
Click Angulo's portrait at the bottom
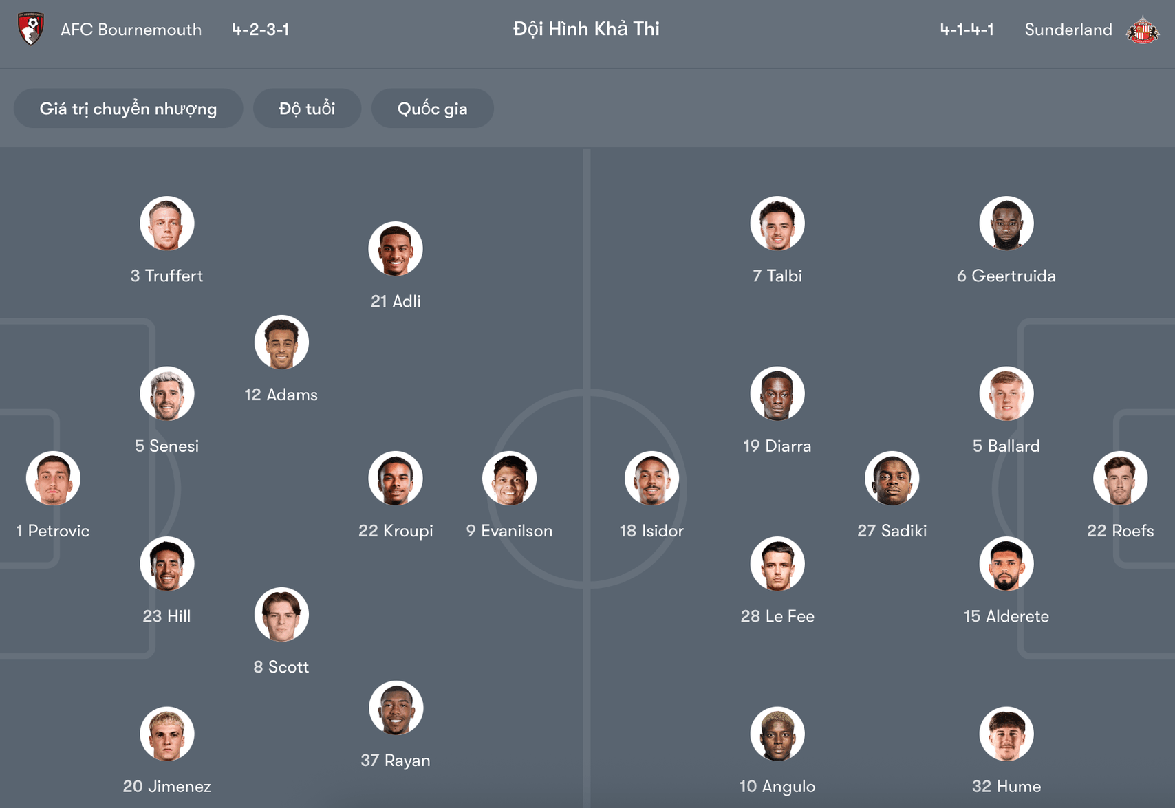tap(777, 733)
